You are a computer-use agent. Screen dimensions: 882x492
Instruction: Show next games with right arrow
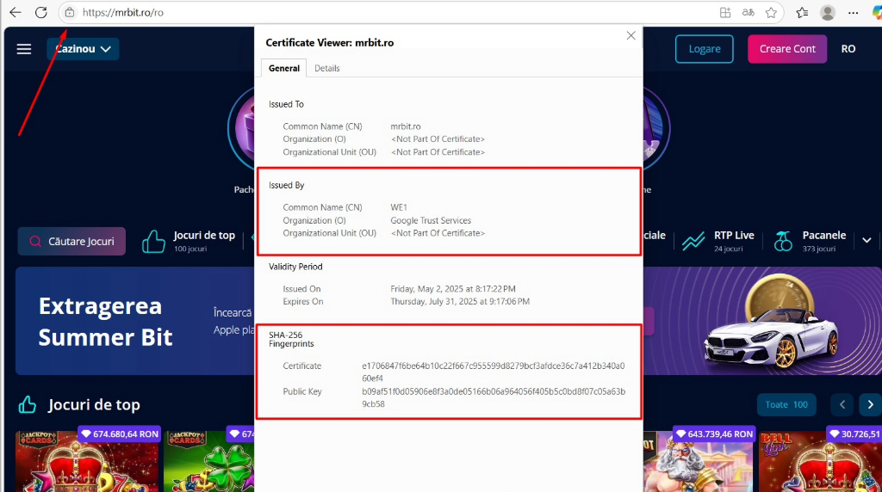[x=870, y=404]
